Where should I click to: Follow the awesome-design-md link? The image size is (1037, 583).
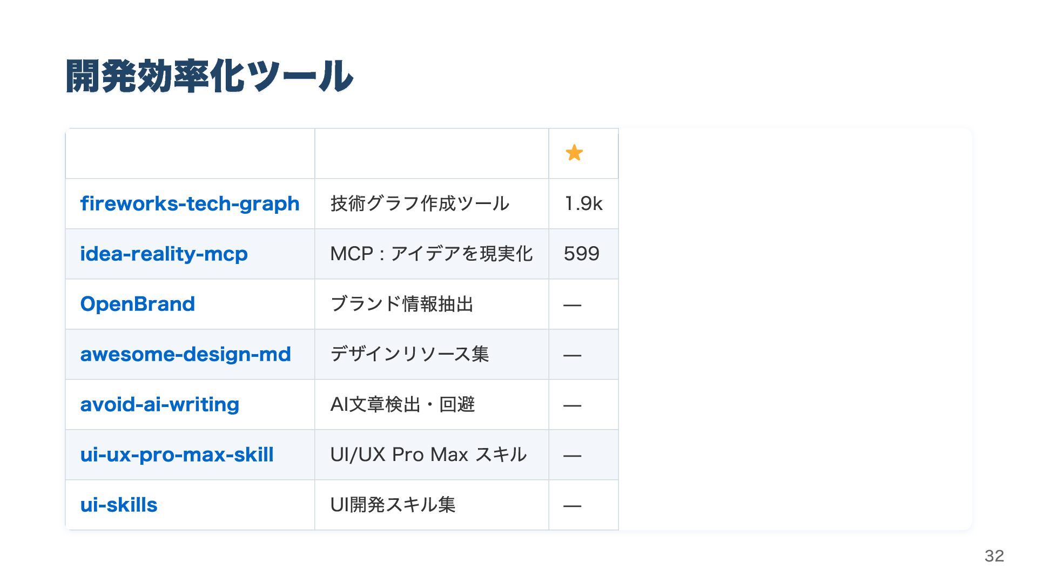point(185,354)
